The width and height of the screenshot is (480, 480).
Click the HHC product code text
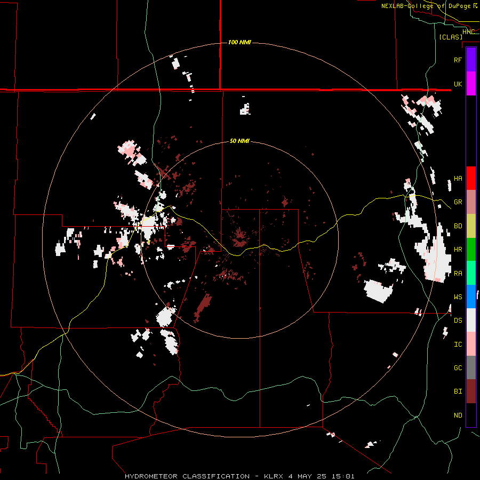click(468, 32)
